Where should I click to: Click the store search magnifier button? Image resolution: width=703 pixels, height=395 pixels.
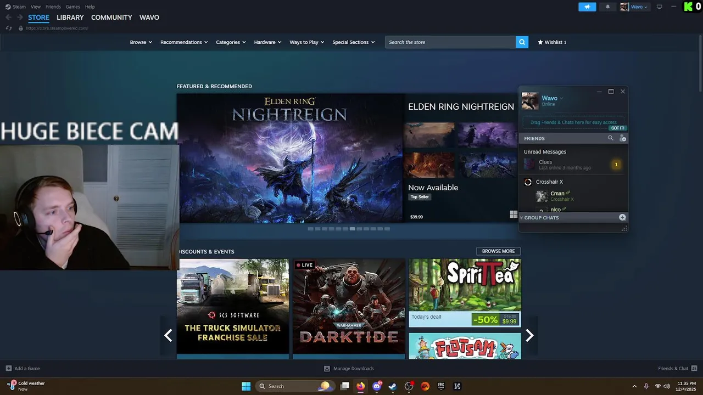tap(522, 42)
